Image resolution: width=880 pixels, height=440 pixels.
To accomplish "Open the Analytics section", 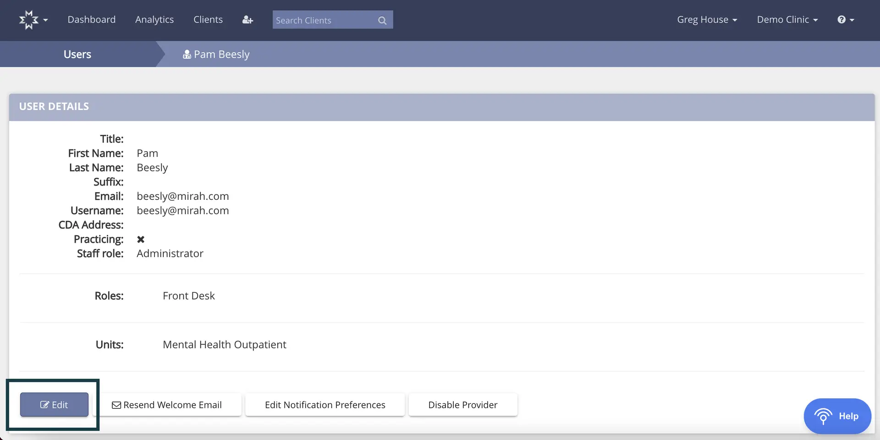I will [154, 19].
